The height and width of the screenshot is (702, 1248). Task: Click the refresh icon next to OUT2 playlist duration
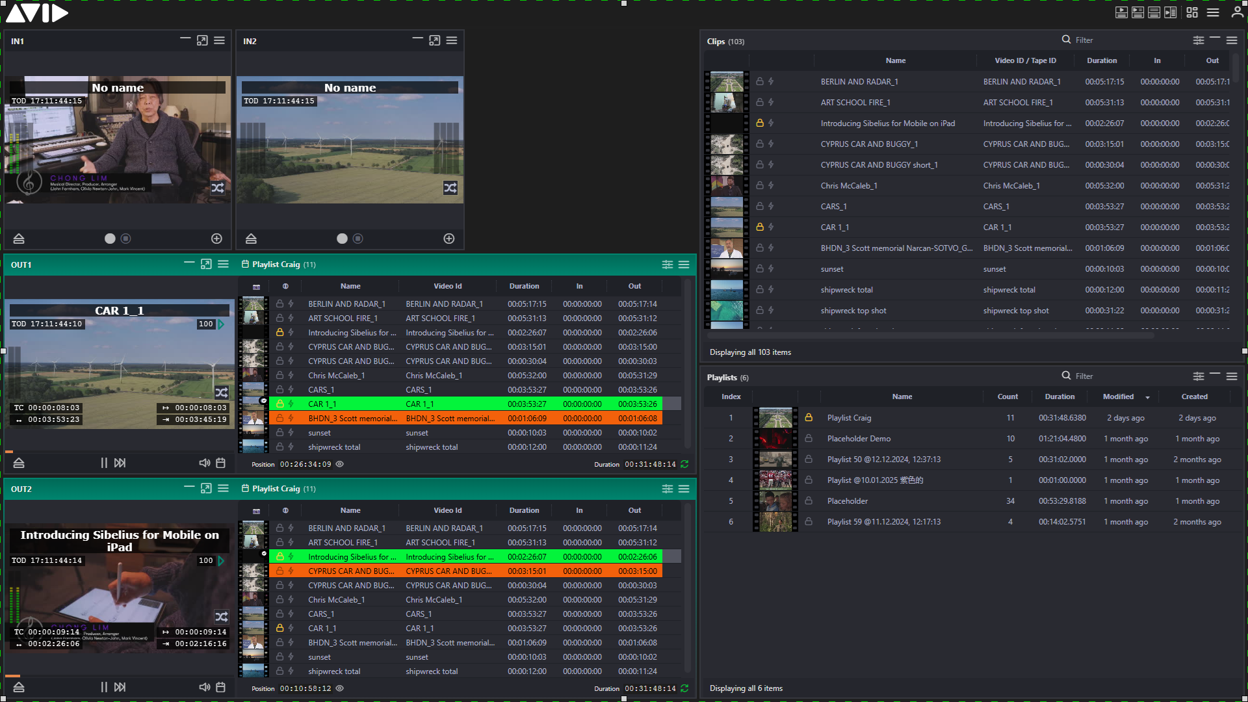(x=684, y=688)
